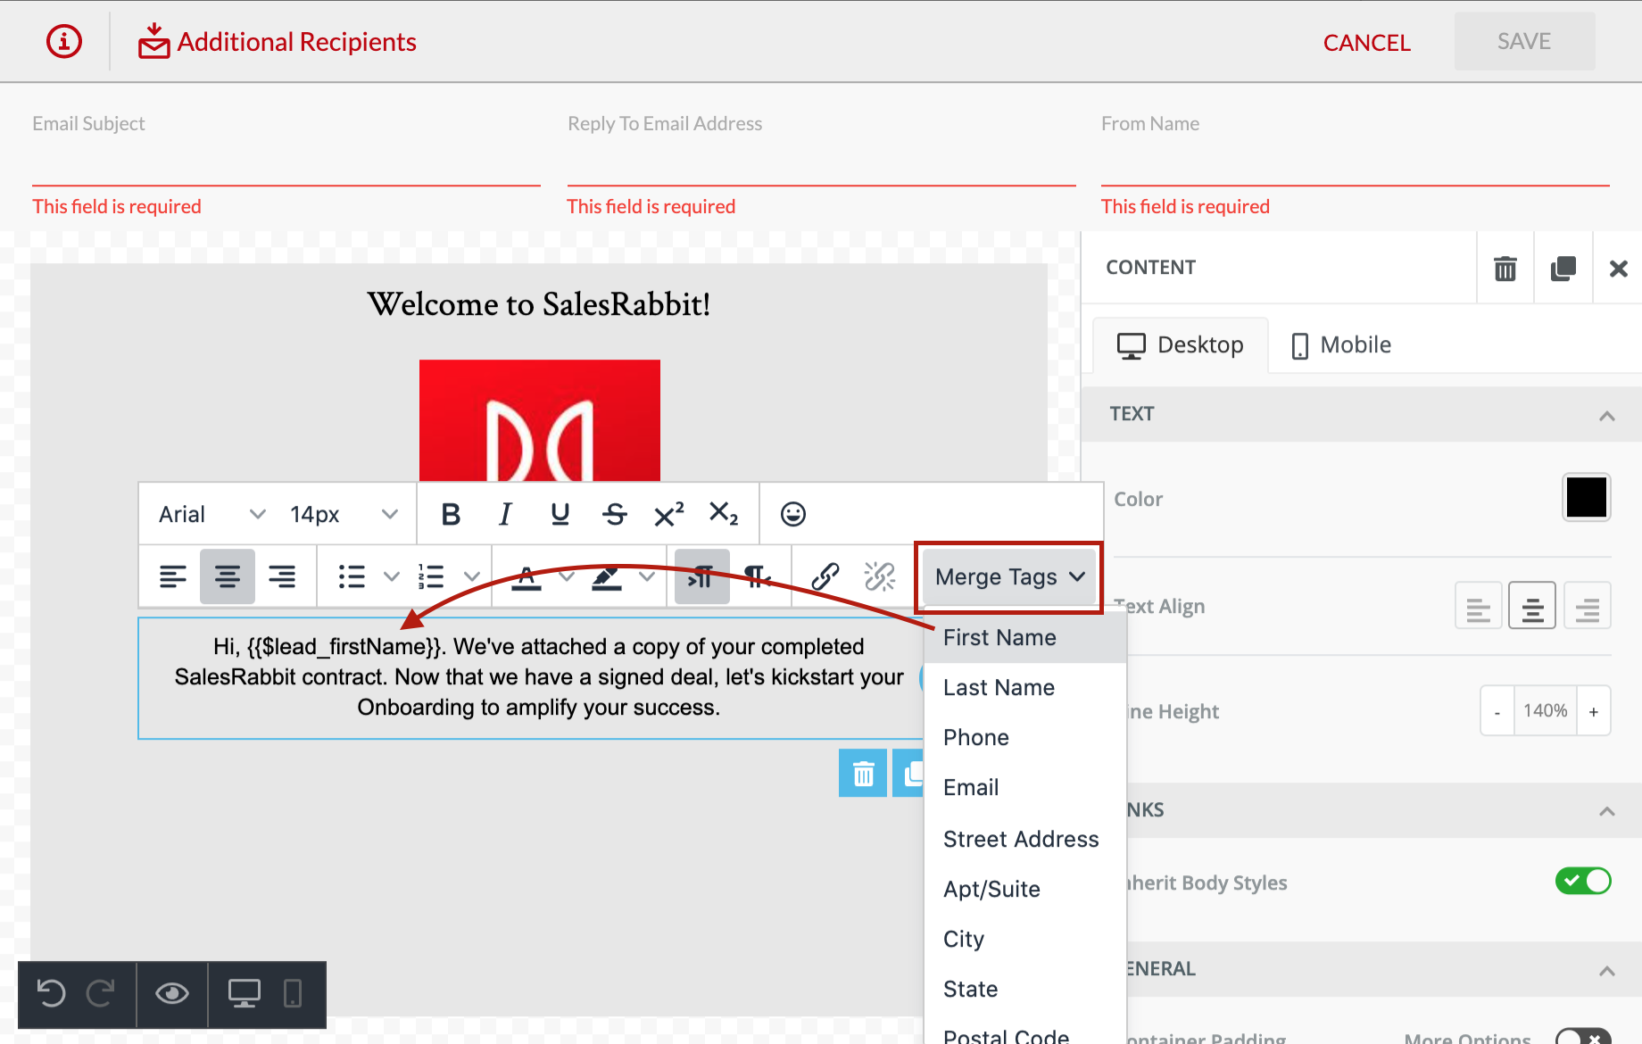
Task: Click the CANCEL button
Action: pyautogui.click(x=1366, y=42)
